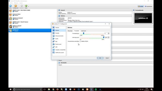The width and height of the screenshot is (162, 91).
Task: Open Puertos serie category in settings
Action: click(59, 44)
